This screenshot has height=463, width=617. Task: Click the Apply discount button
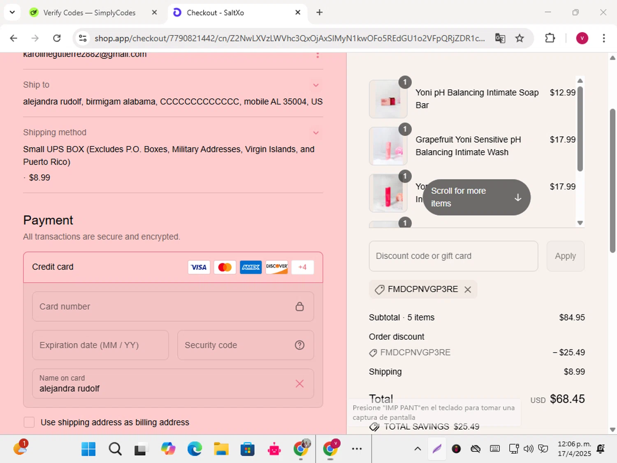[565, 256]
